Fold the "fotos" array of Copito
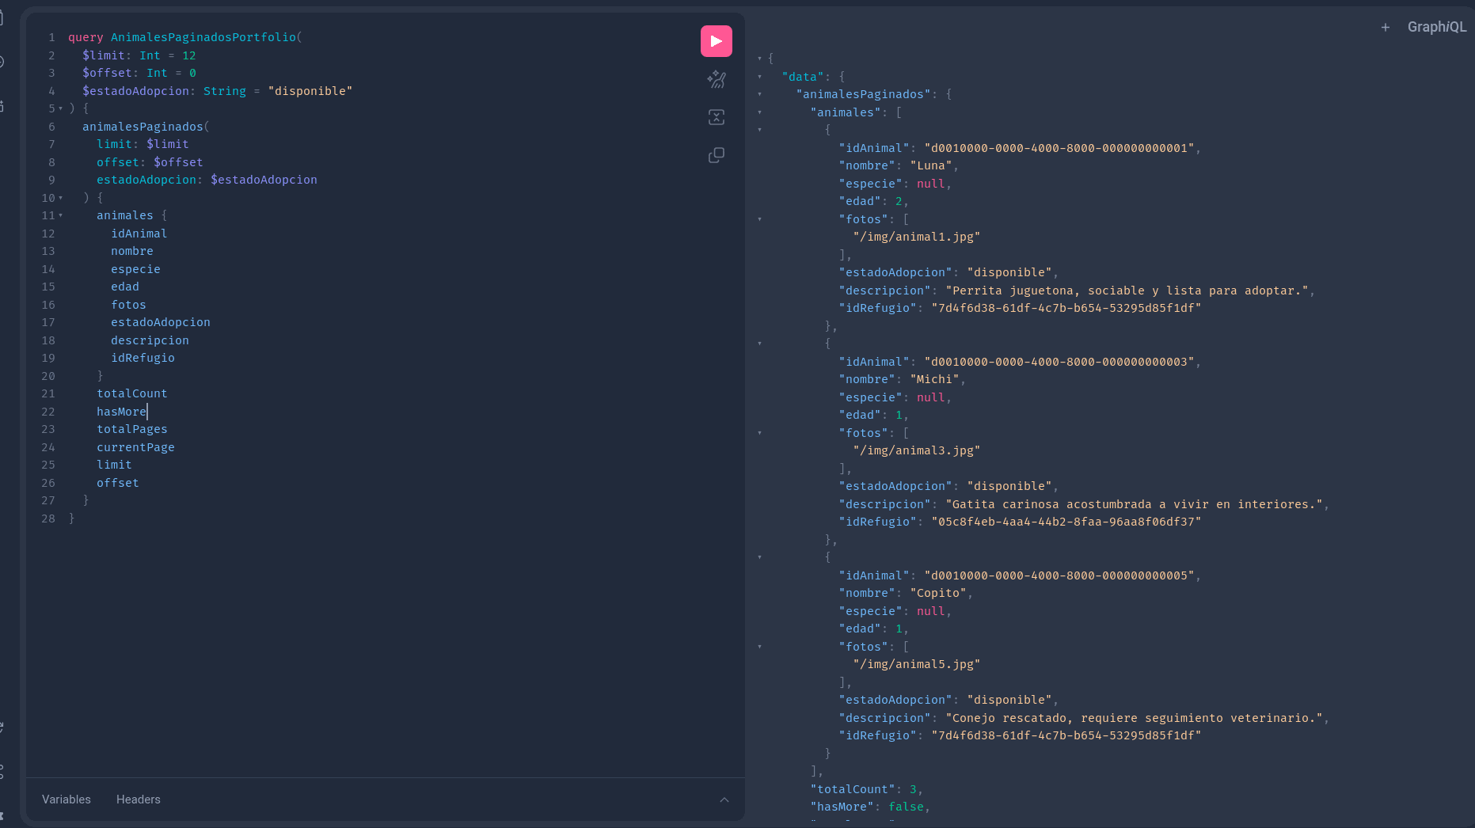This screenshot has width=1475, height=828. click(x=760, y=647)
